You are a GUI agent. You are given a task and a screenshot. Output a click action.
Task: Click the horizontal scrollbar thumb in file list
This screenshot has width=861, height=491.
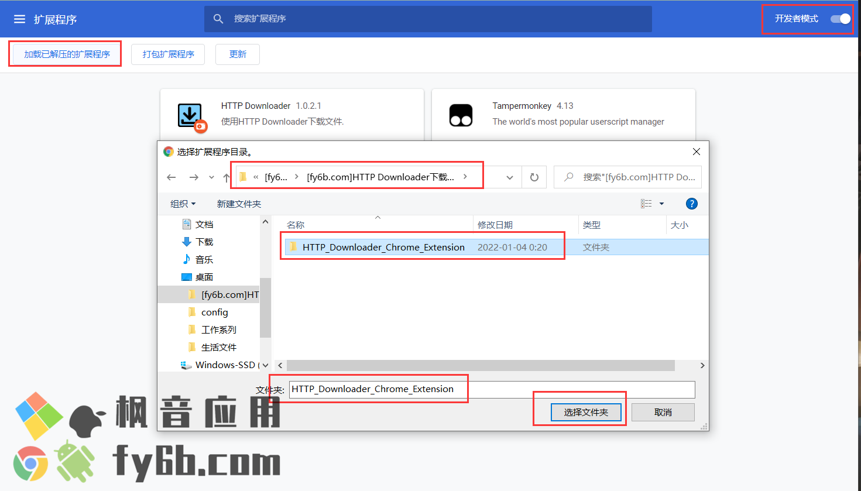(480, 365)
